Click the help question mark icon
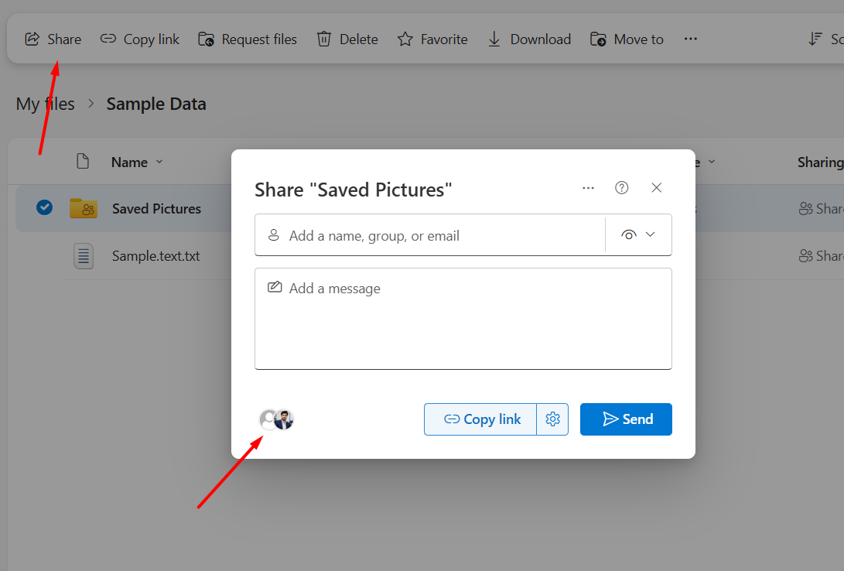The width and height of the screenshot is (844, 571). coord(621,188)
